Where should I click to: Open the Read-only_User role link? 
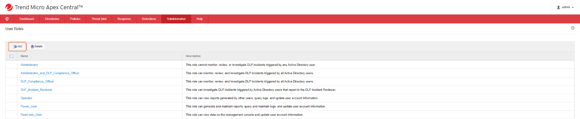point(31,115)
